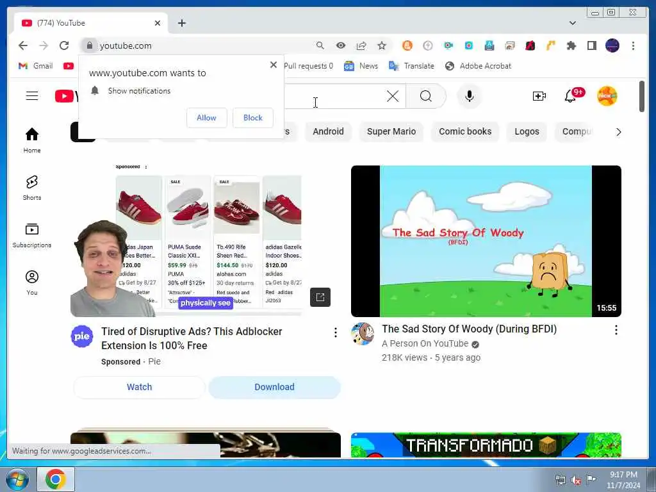
Task: Click the A Person On YouTube channel name
Action: click(x=425, y=343)
